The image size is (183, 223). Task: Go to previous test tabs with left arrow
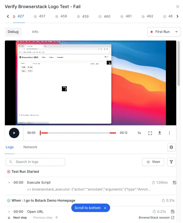pyautogui.click(x=8, y=16)
